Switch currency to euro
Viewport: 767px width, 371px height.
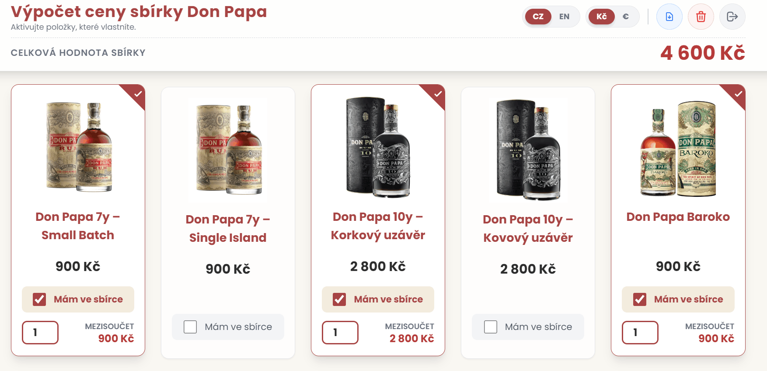[x=625, y=17]
